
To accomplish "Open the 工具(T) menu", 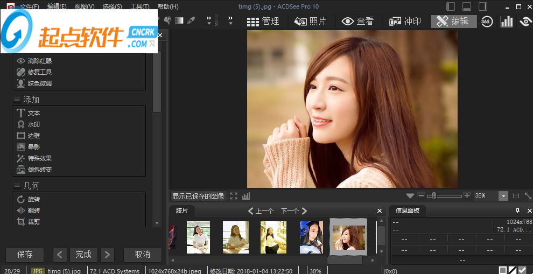I will pyautogui.click(x=140, y=6).
